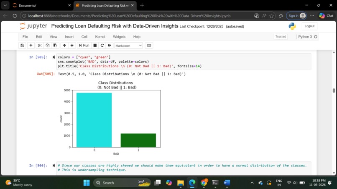
Task: Save notebook with the floppy disk icon
Action: tap(22, 45)
